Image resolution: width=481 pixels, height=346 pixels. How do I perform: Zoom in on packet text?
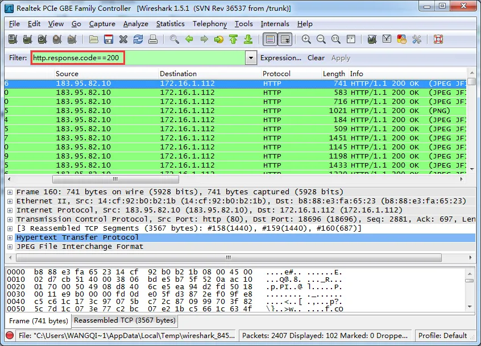tap(306, 39)
